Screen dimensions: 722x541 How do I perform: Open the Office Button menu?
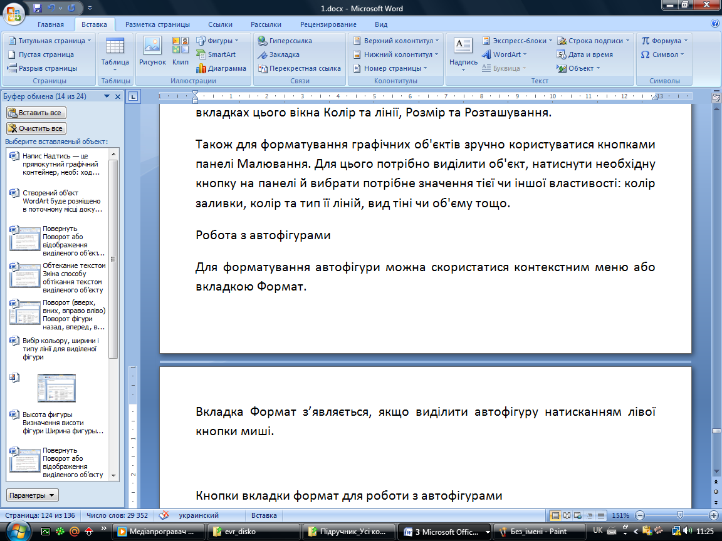[x=14, y=14]
